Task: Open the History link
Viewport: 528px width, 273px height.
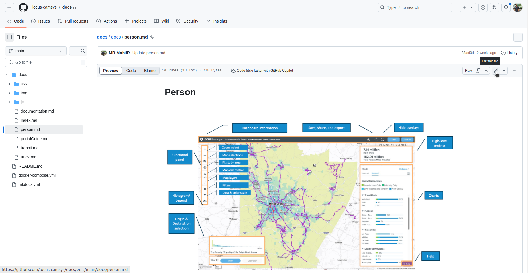Action: click(x=509, y=53)
